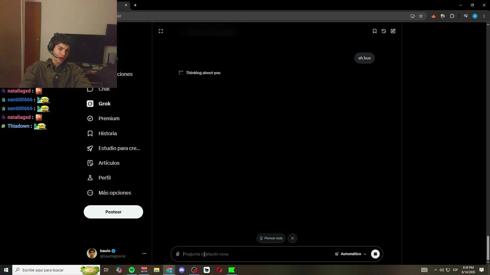Open a new browser tab
This screenshot has width=490, height=275.
pyautogui.click(x=135, y=5)
